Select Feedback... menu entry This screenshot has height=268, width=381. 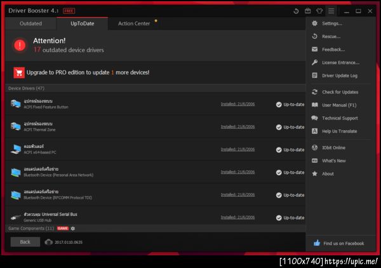pyautogui.click(x=340, y=50)
